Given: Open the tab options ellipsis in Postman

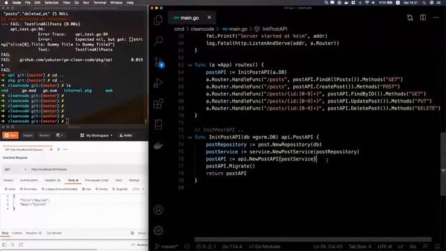Looking at the screenshot, I should [66, 149].
